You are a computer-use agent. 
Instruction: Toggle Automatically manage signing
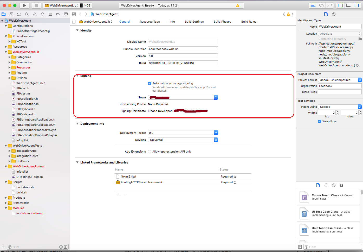[x=150, y=83]
